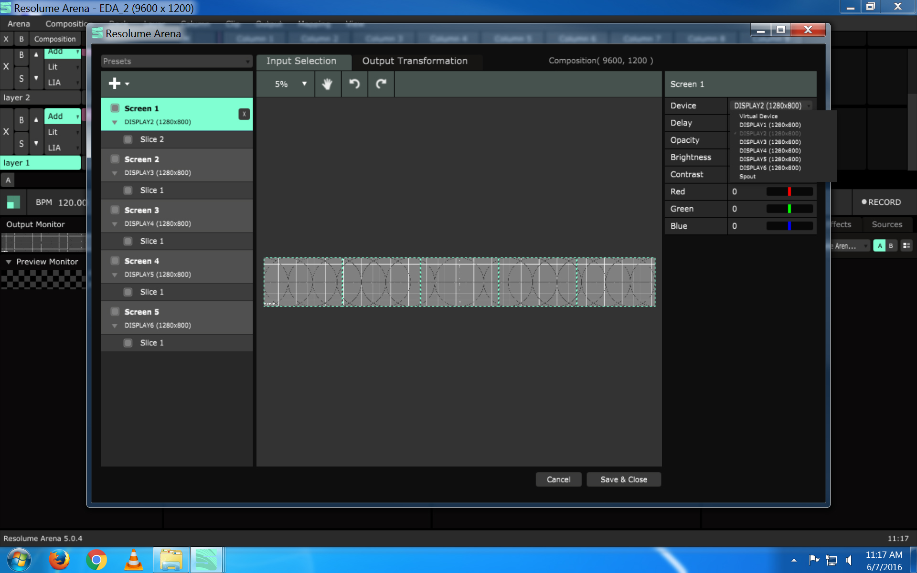Switch to Output Transformation tab
This screenshot has height=573, width=917.
click(415, 61)
